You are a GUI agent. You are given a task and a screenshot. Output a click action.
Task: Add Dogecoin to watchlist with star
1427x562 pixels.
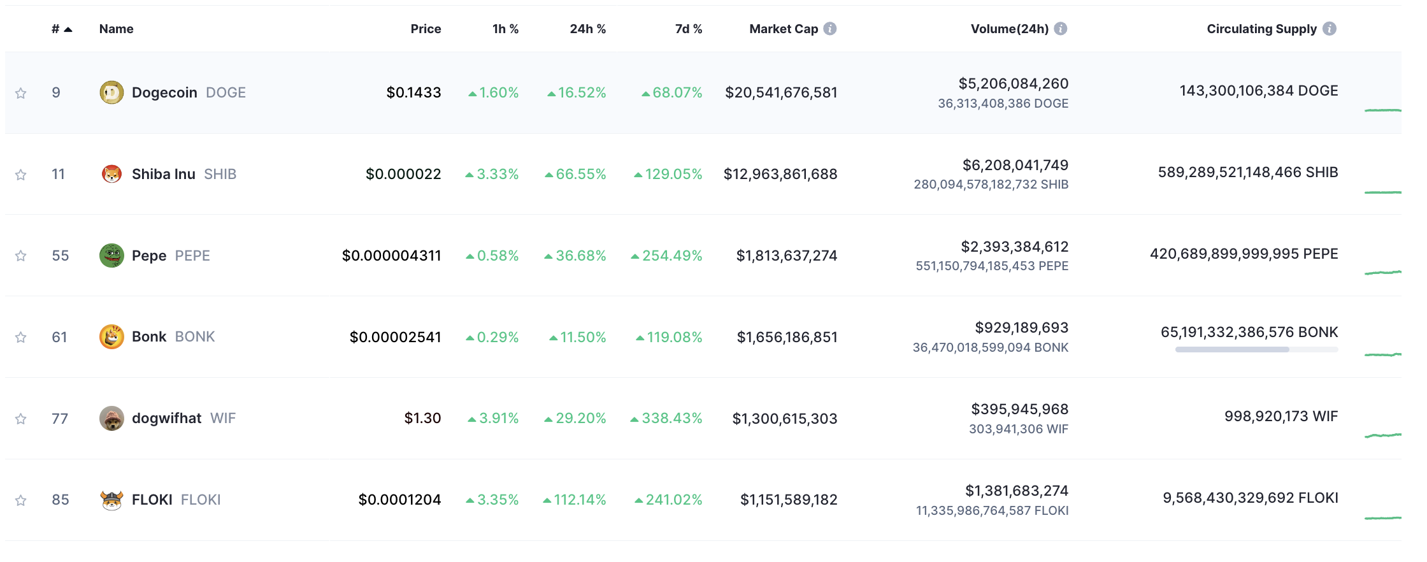(21, 93)
